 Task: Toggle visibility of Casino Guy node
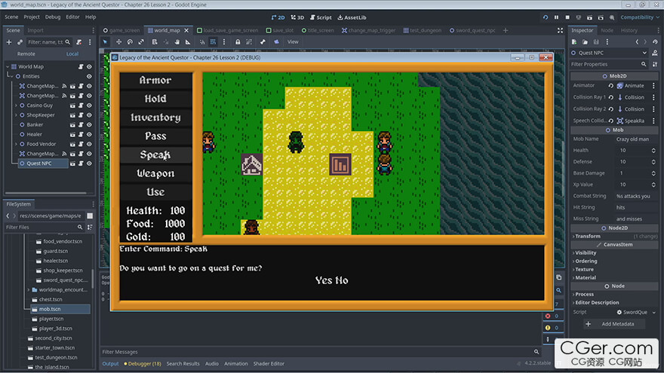coord(89,105)
